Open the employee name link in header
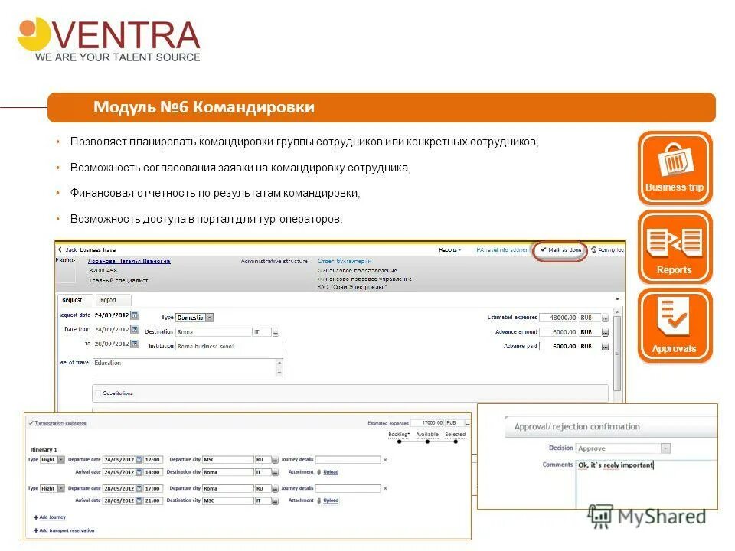The height and width of the screenshot is (551, 735). pos(129,261)
